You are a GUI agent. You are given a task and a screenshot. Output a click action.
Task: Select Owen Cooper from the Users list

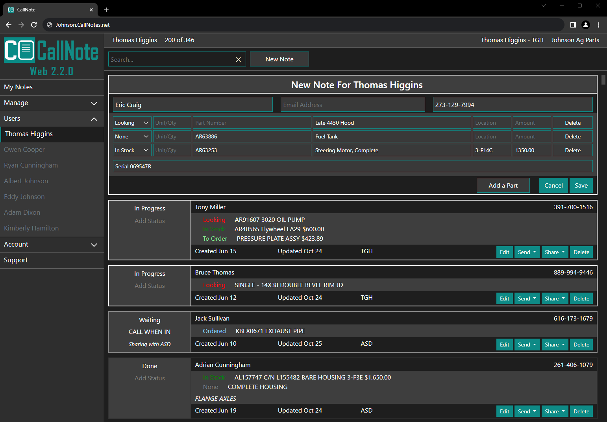point(24,149)
